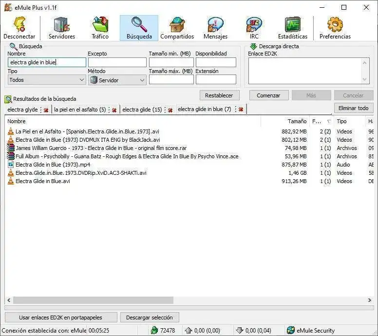
Task: Click the size value '802,12 MB'
Action: point(294,140)
